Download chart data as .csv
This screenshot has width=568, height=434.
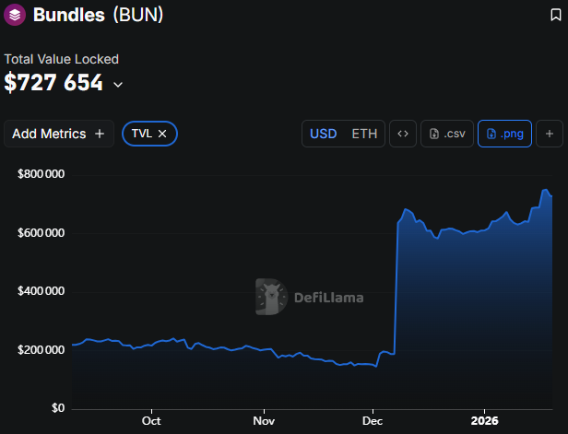[447, 134]
